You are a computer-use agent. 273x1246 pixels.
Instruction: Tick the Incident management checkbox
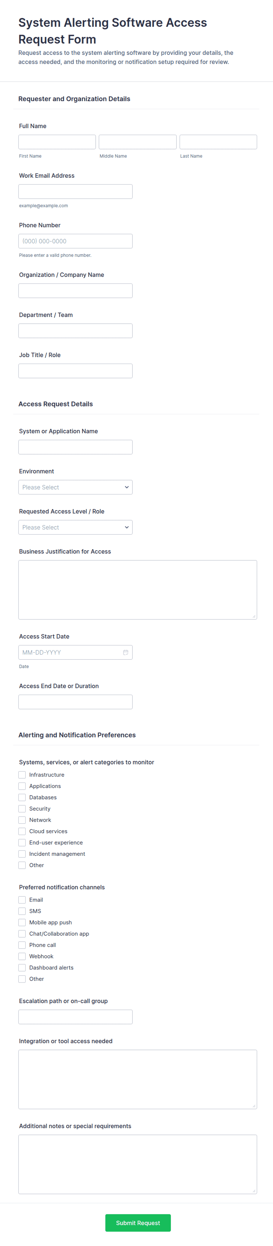pos(22,854)
